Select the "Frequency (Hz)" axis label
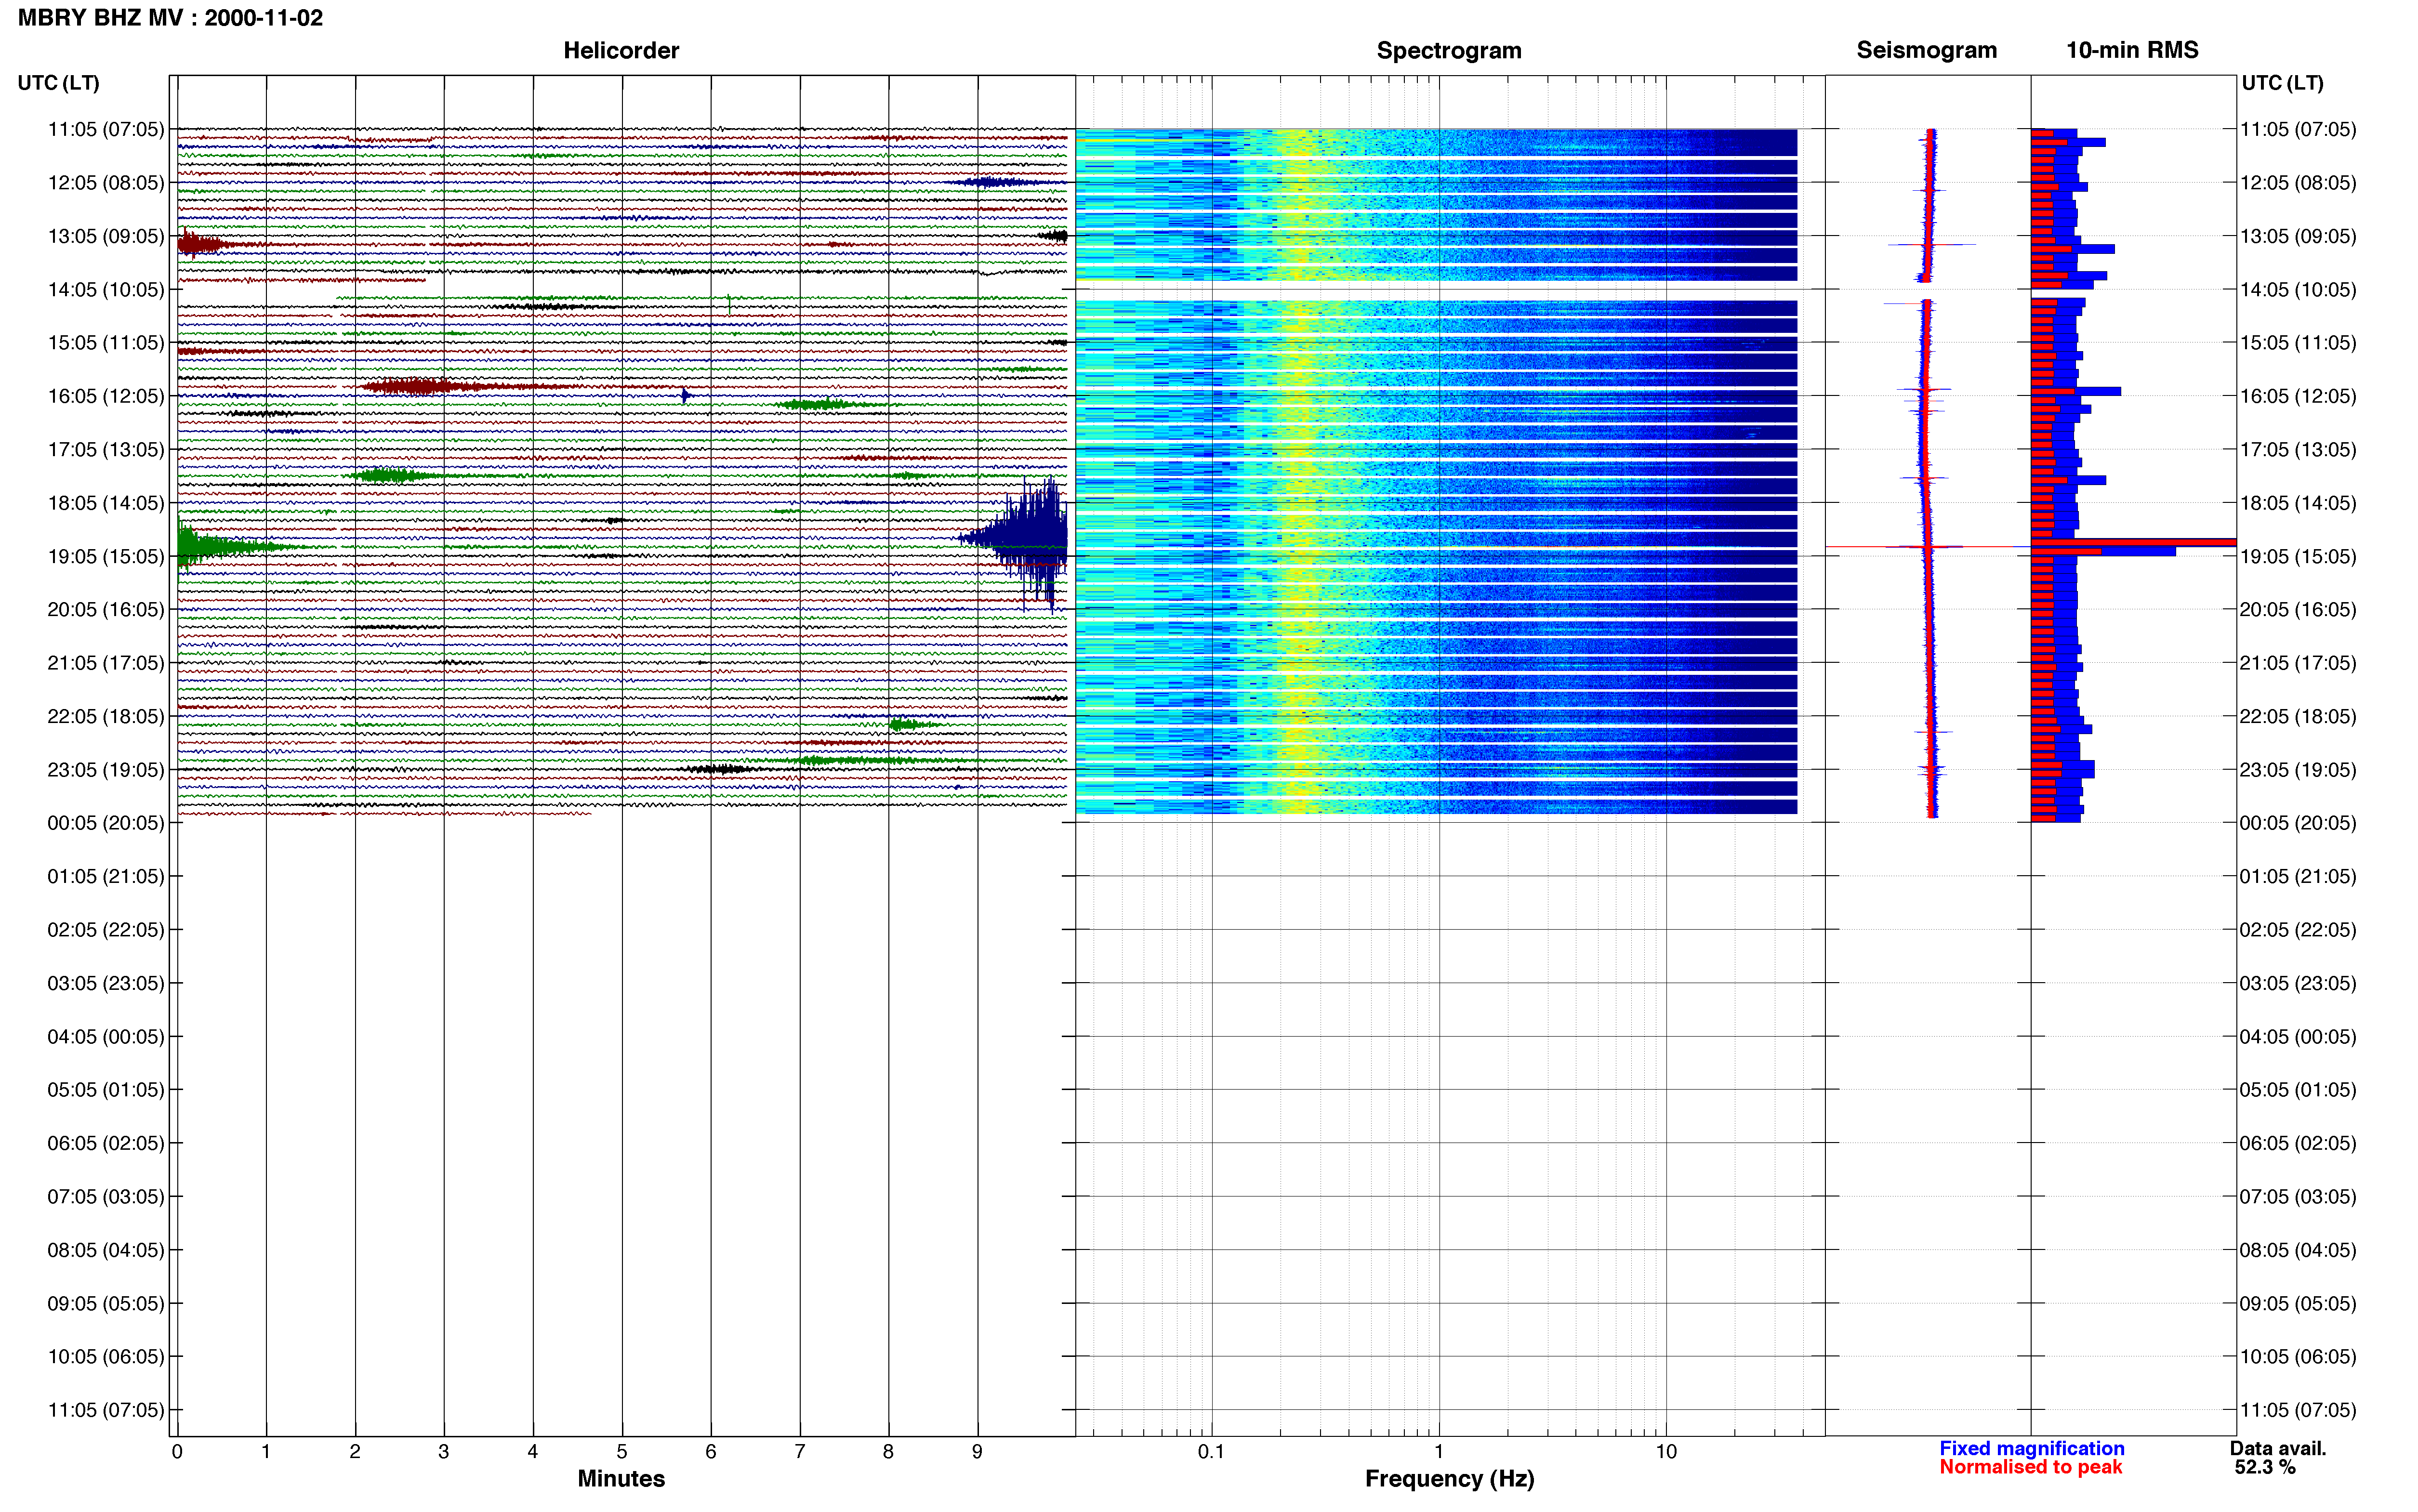Viewport: 2418px width, 1512px height. coord(1449,1478)
